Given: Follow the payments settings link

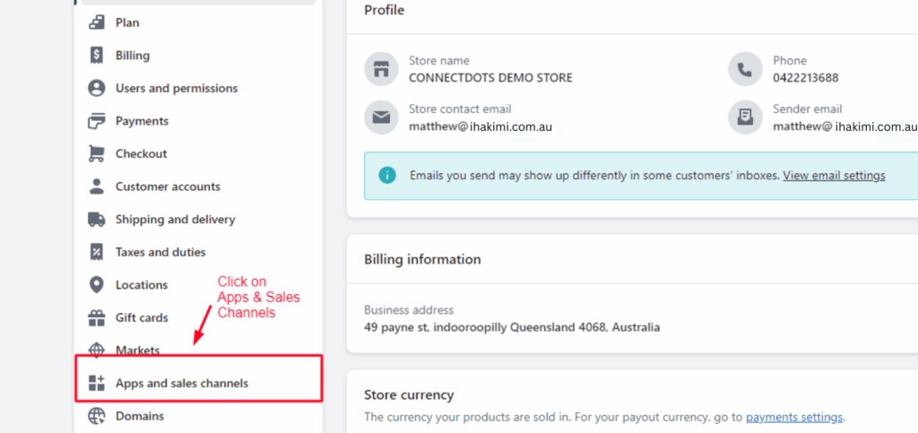Looking at the screenshot, I should tap(793, 417).
